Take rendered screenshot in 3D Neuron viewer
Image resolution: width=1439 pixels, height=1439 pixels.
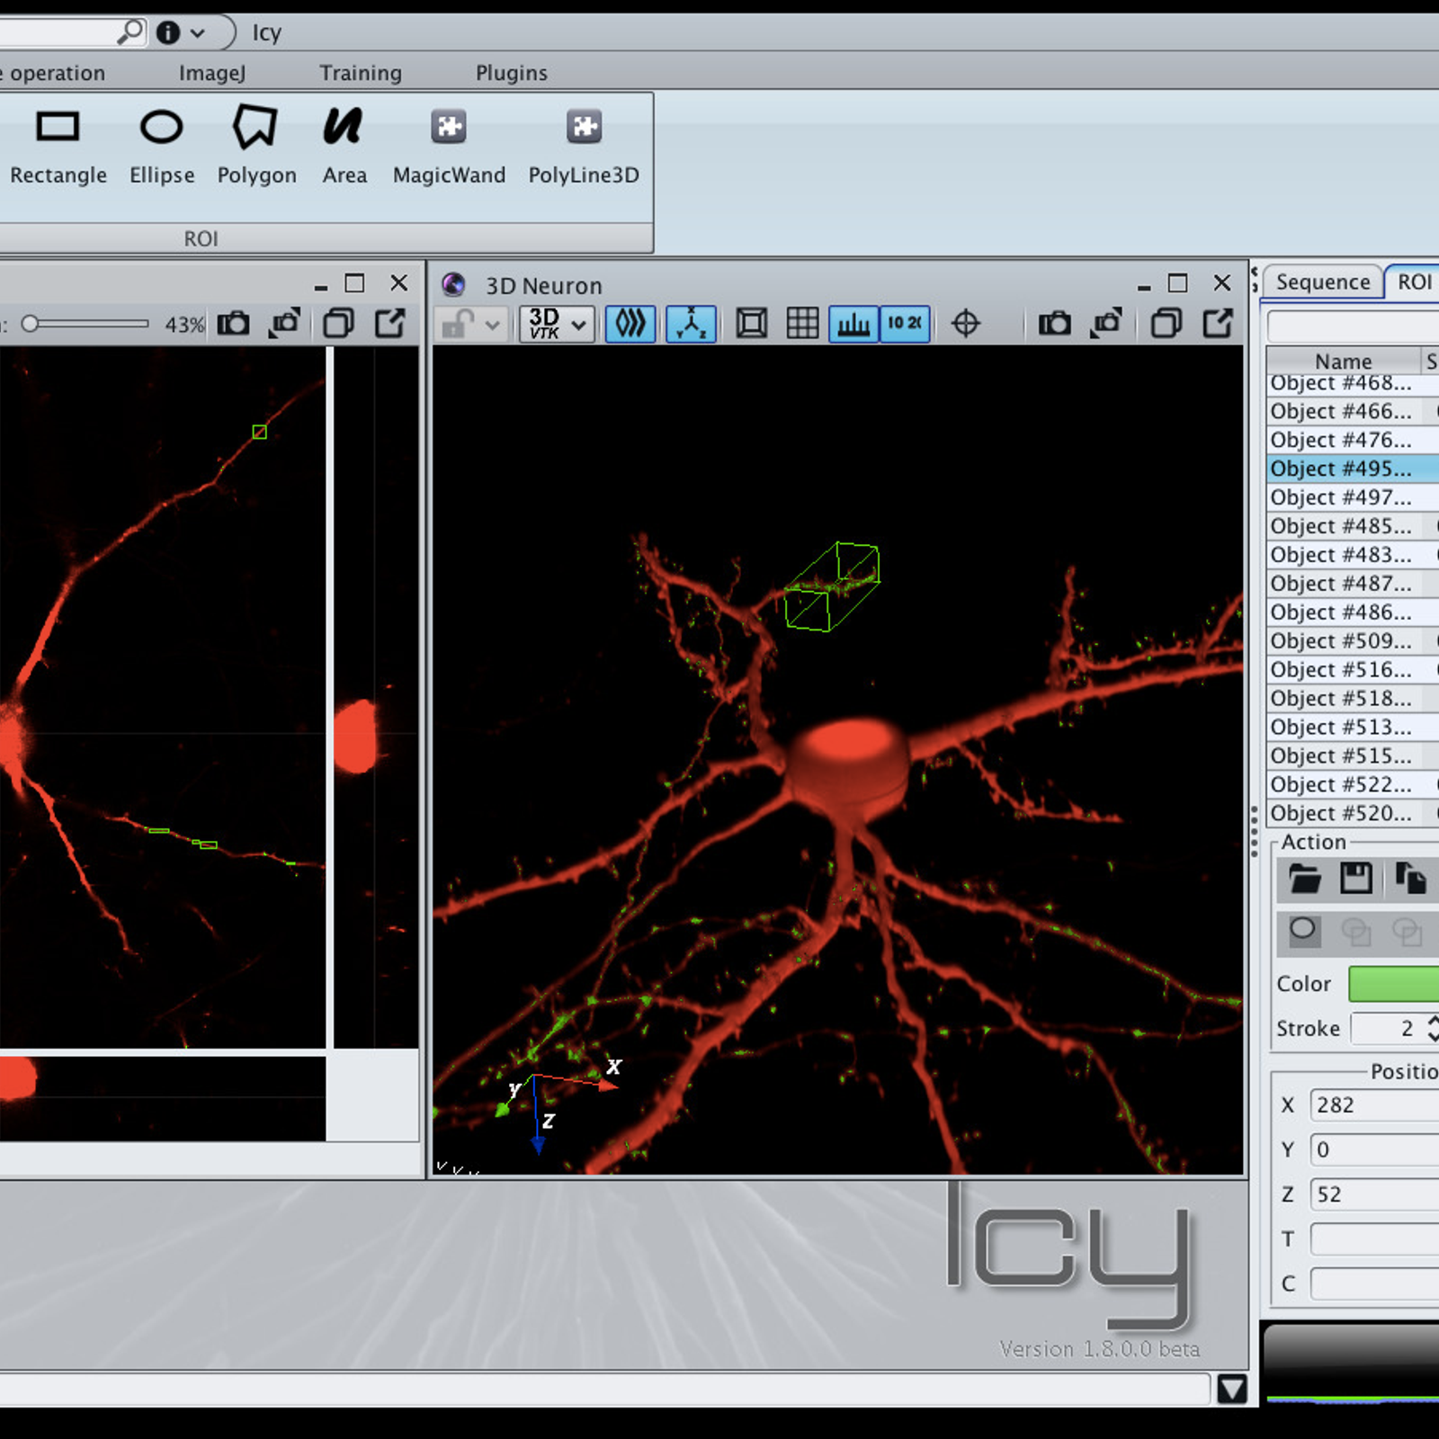click(x=1106, y=323)
